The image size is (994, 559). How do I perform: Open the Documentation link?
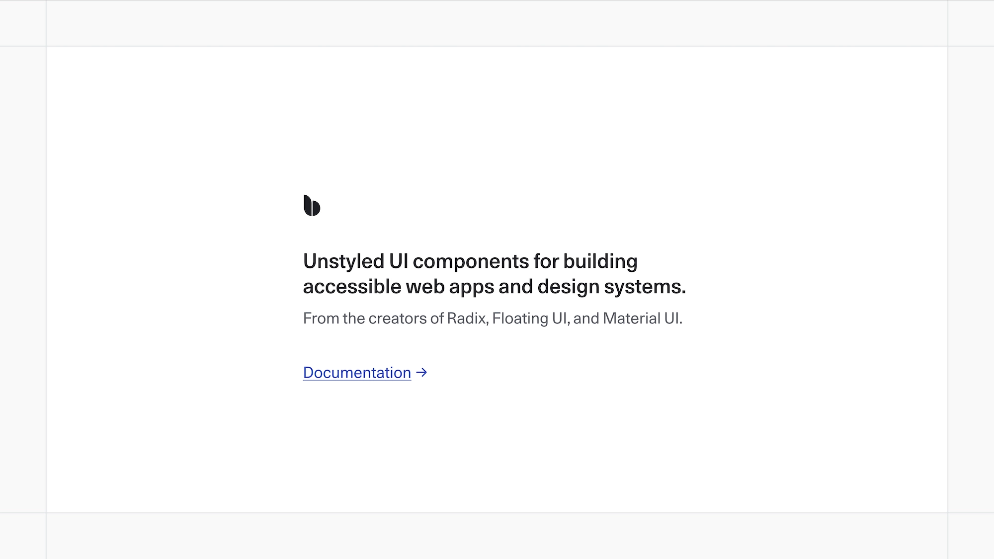coord(357,372)
